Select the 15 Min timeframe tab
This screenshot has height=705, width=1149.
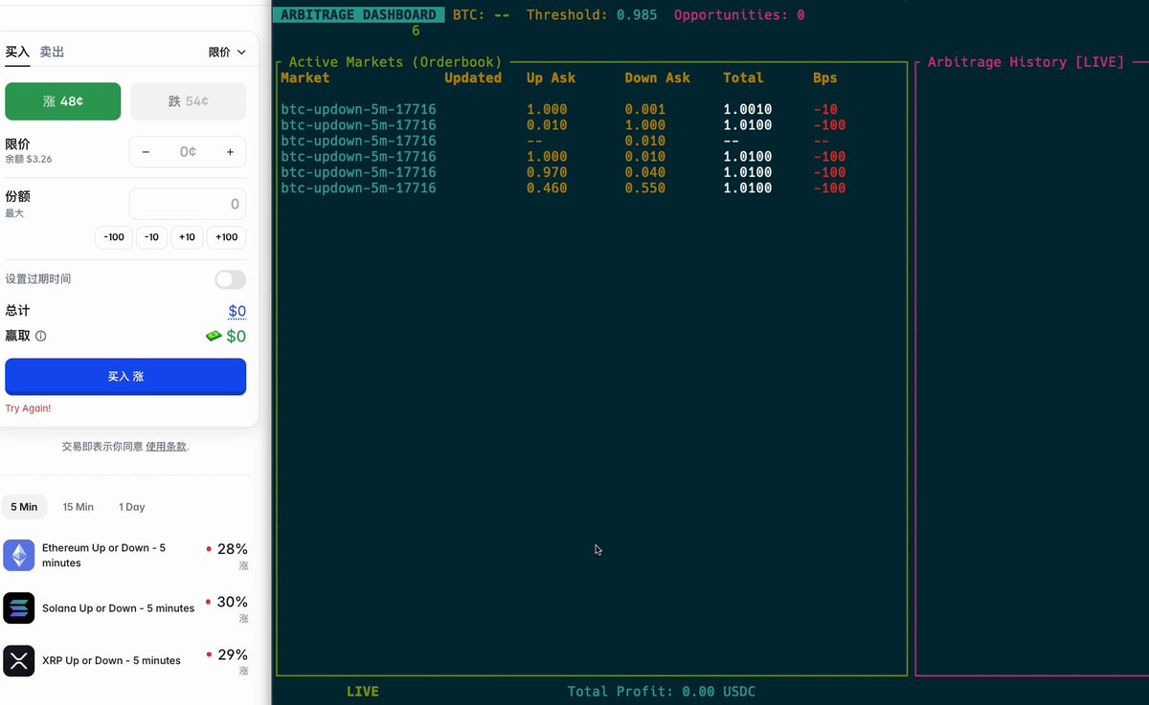[79, 507]
